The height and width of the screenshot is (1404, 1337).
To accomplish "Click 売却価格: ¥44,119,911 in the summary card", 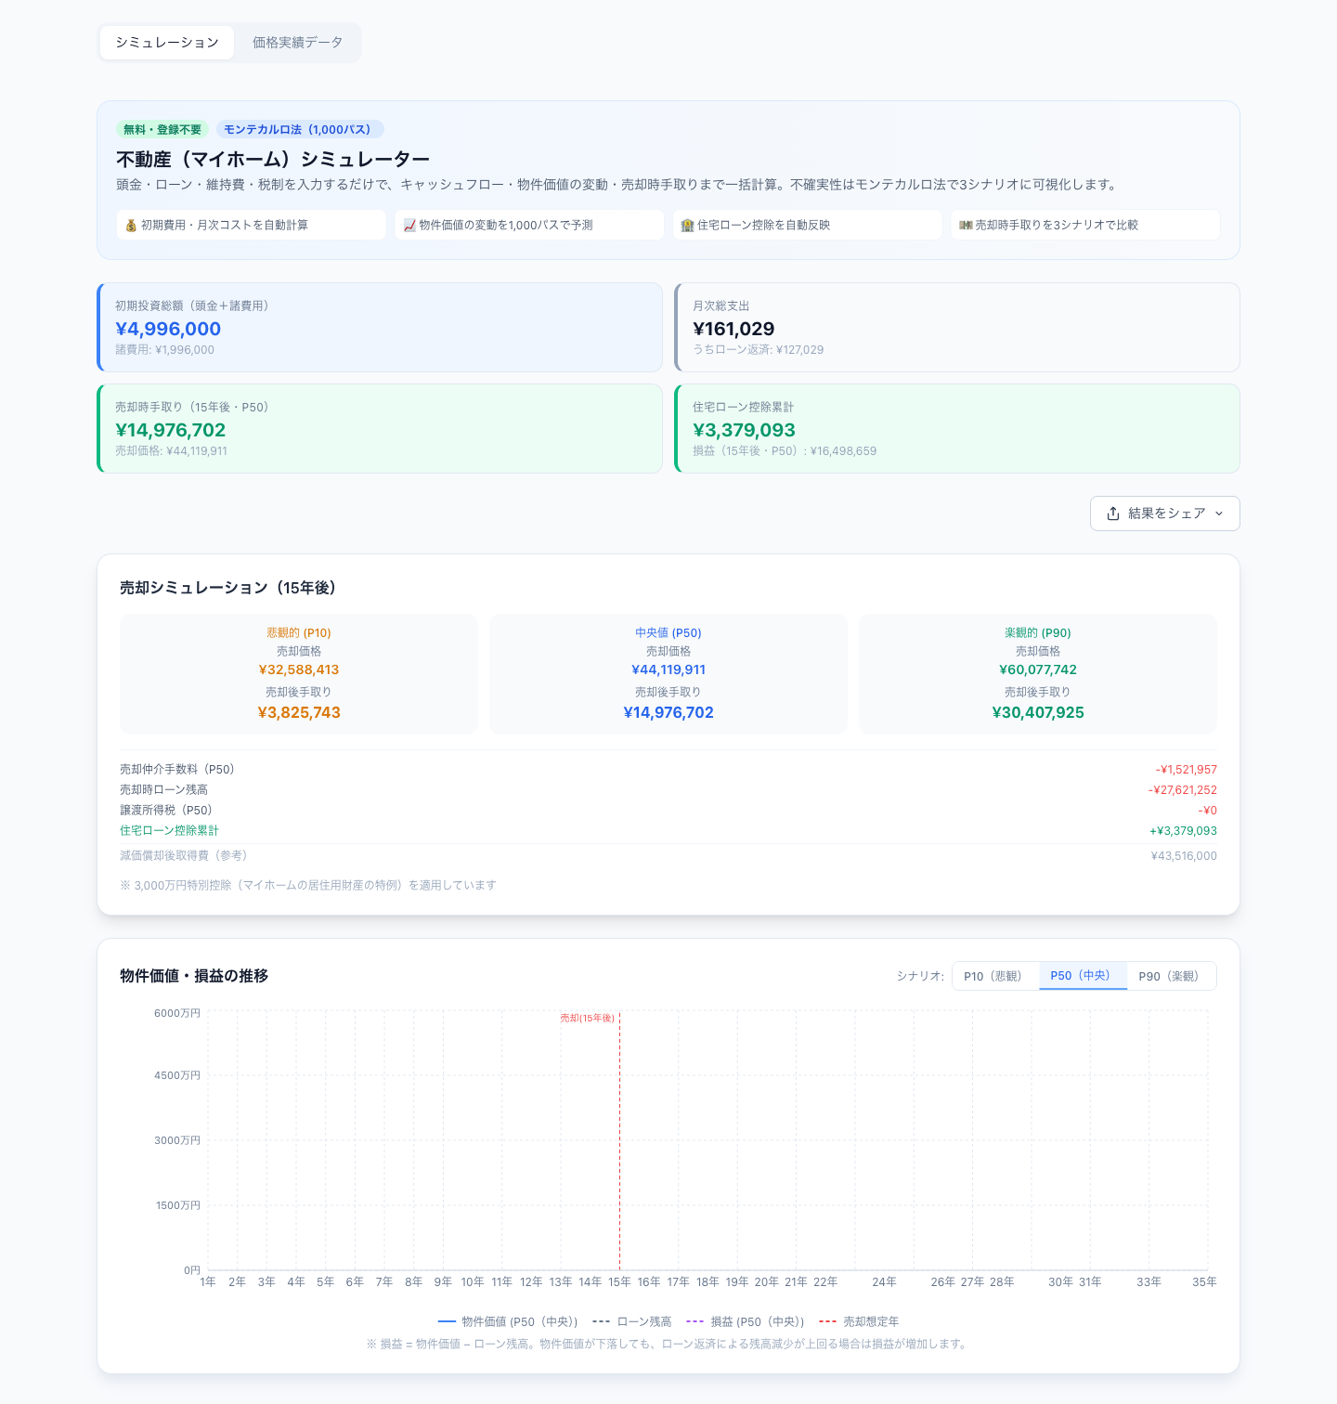I will pos(171,451).
